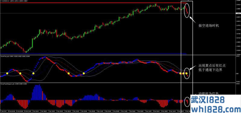Click the white ellipse around the latest red candles
The height and width of the screenshot is (113, 241).
pyautogui.click(x=187, y=10)
